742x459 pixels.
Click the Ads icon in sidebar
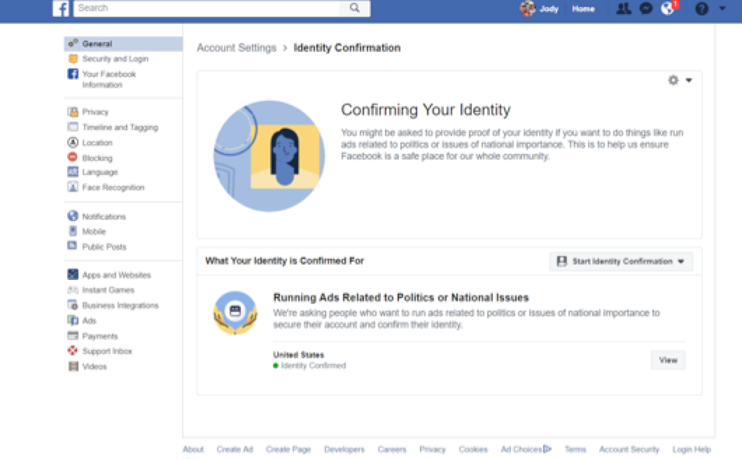[73, 320]
